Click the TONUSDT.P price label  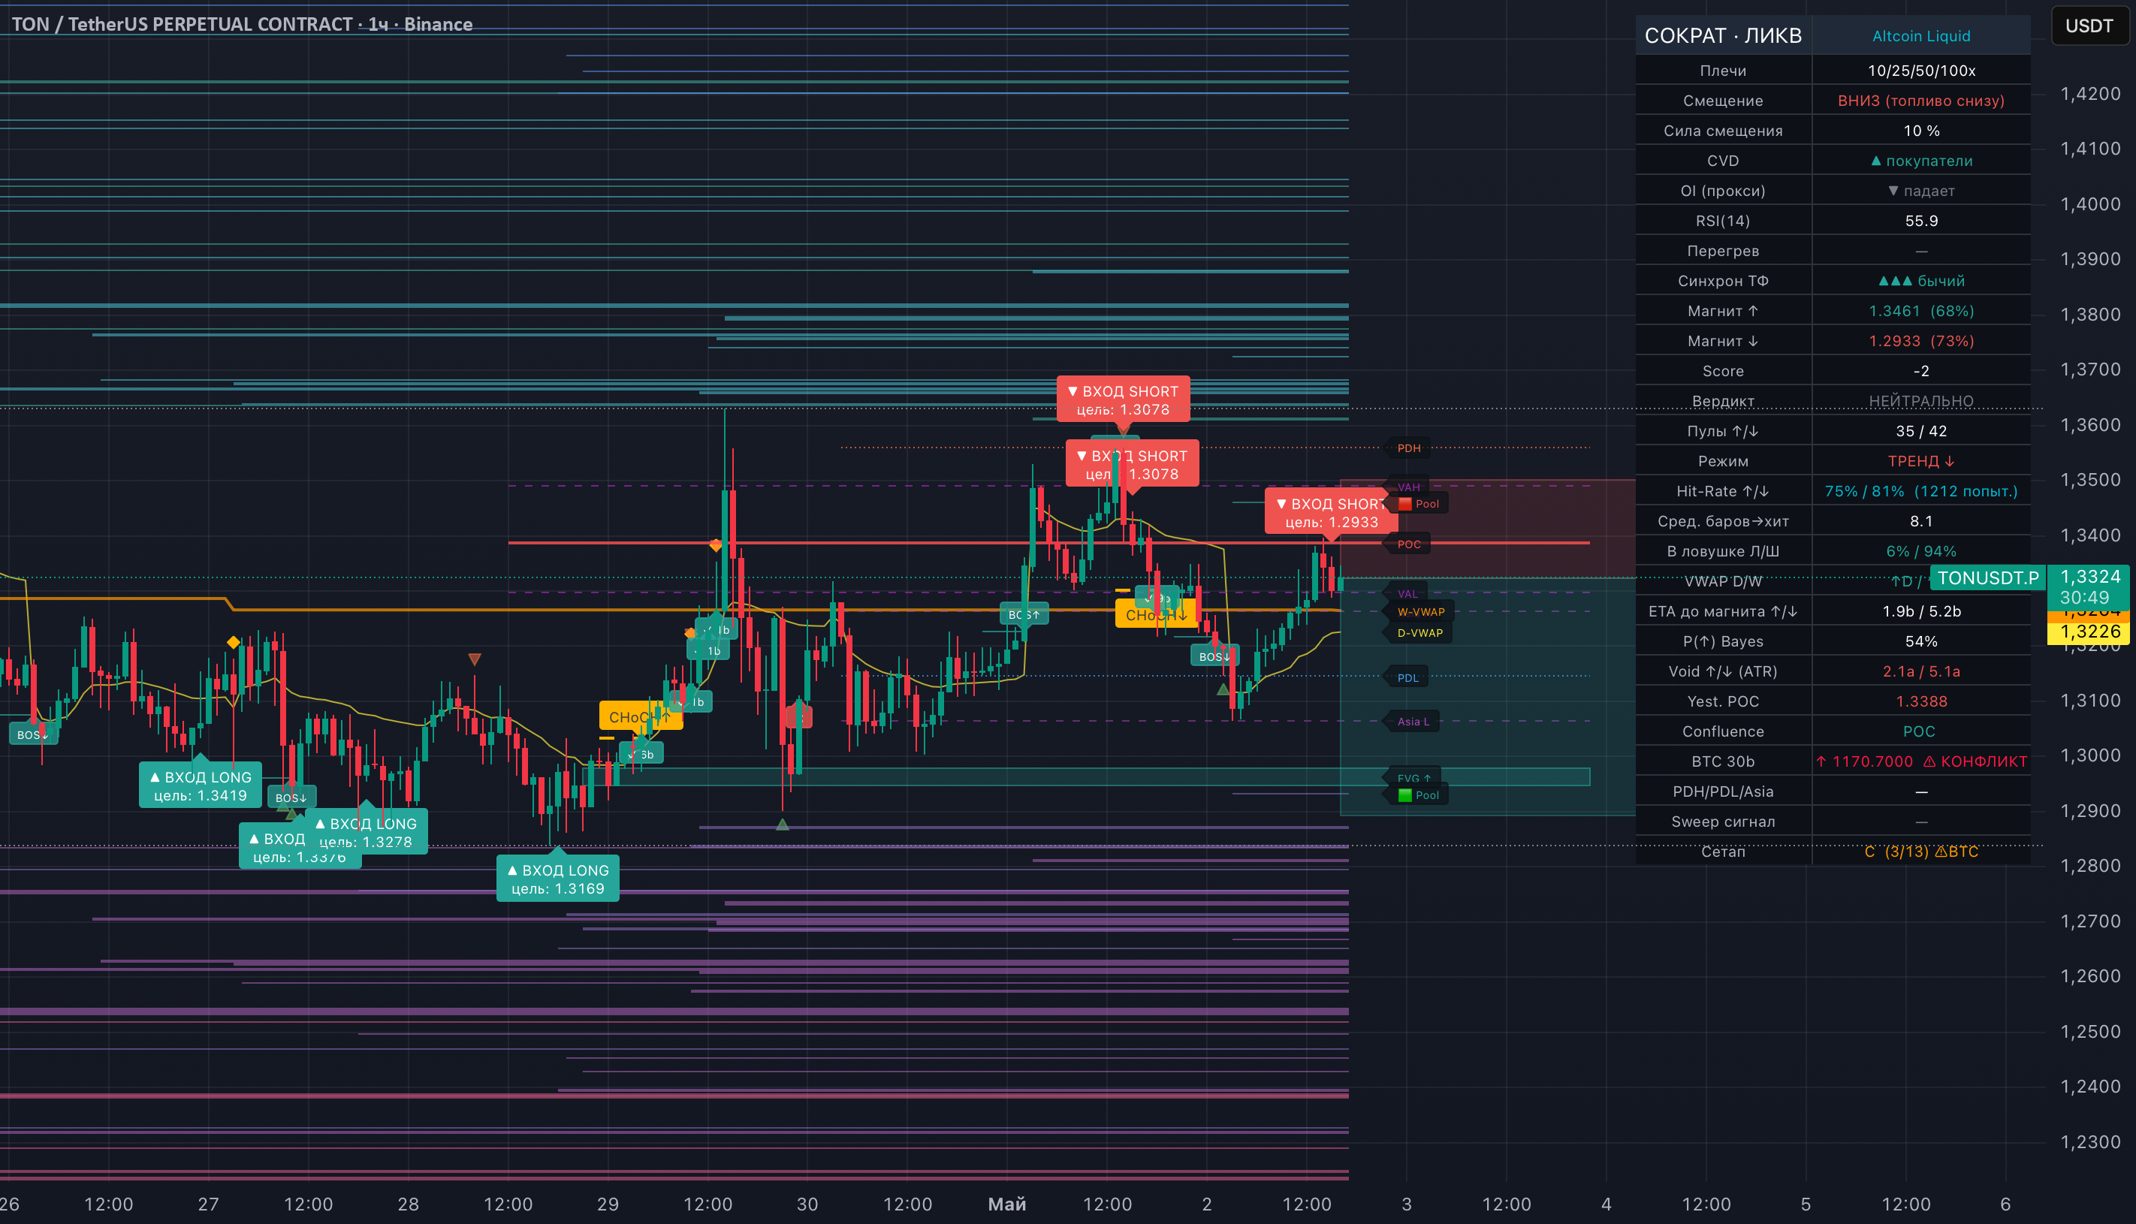point(1988,578)
